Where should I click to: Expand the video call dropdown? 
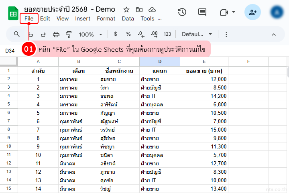[x=234, y=12]
